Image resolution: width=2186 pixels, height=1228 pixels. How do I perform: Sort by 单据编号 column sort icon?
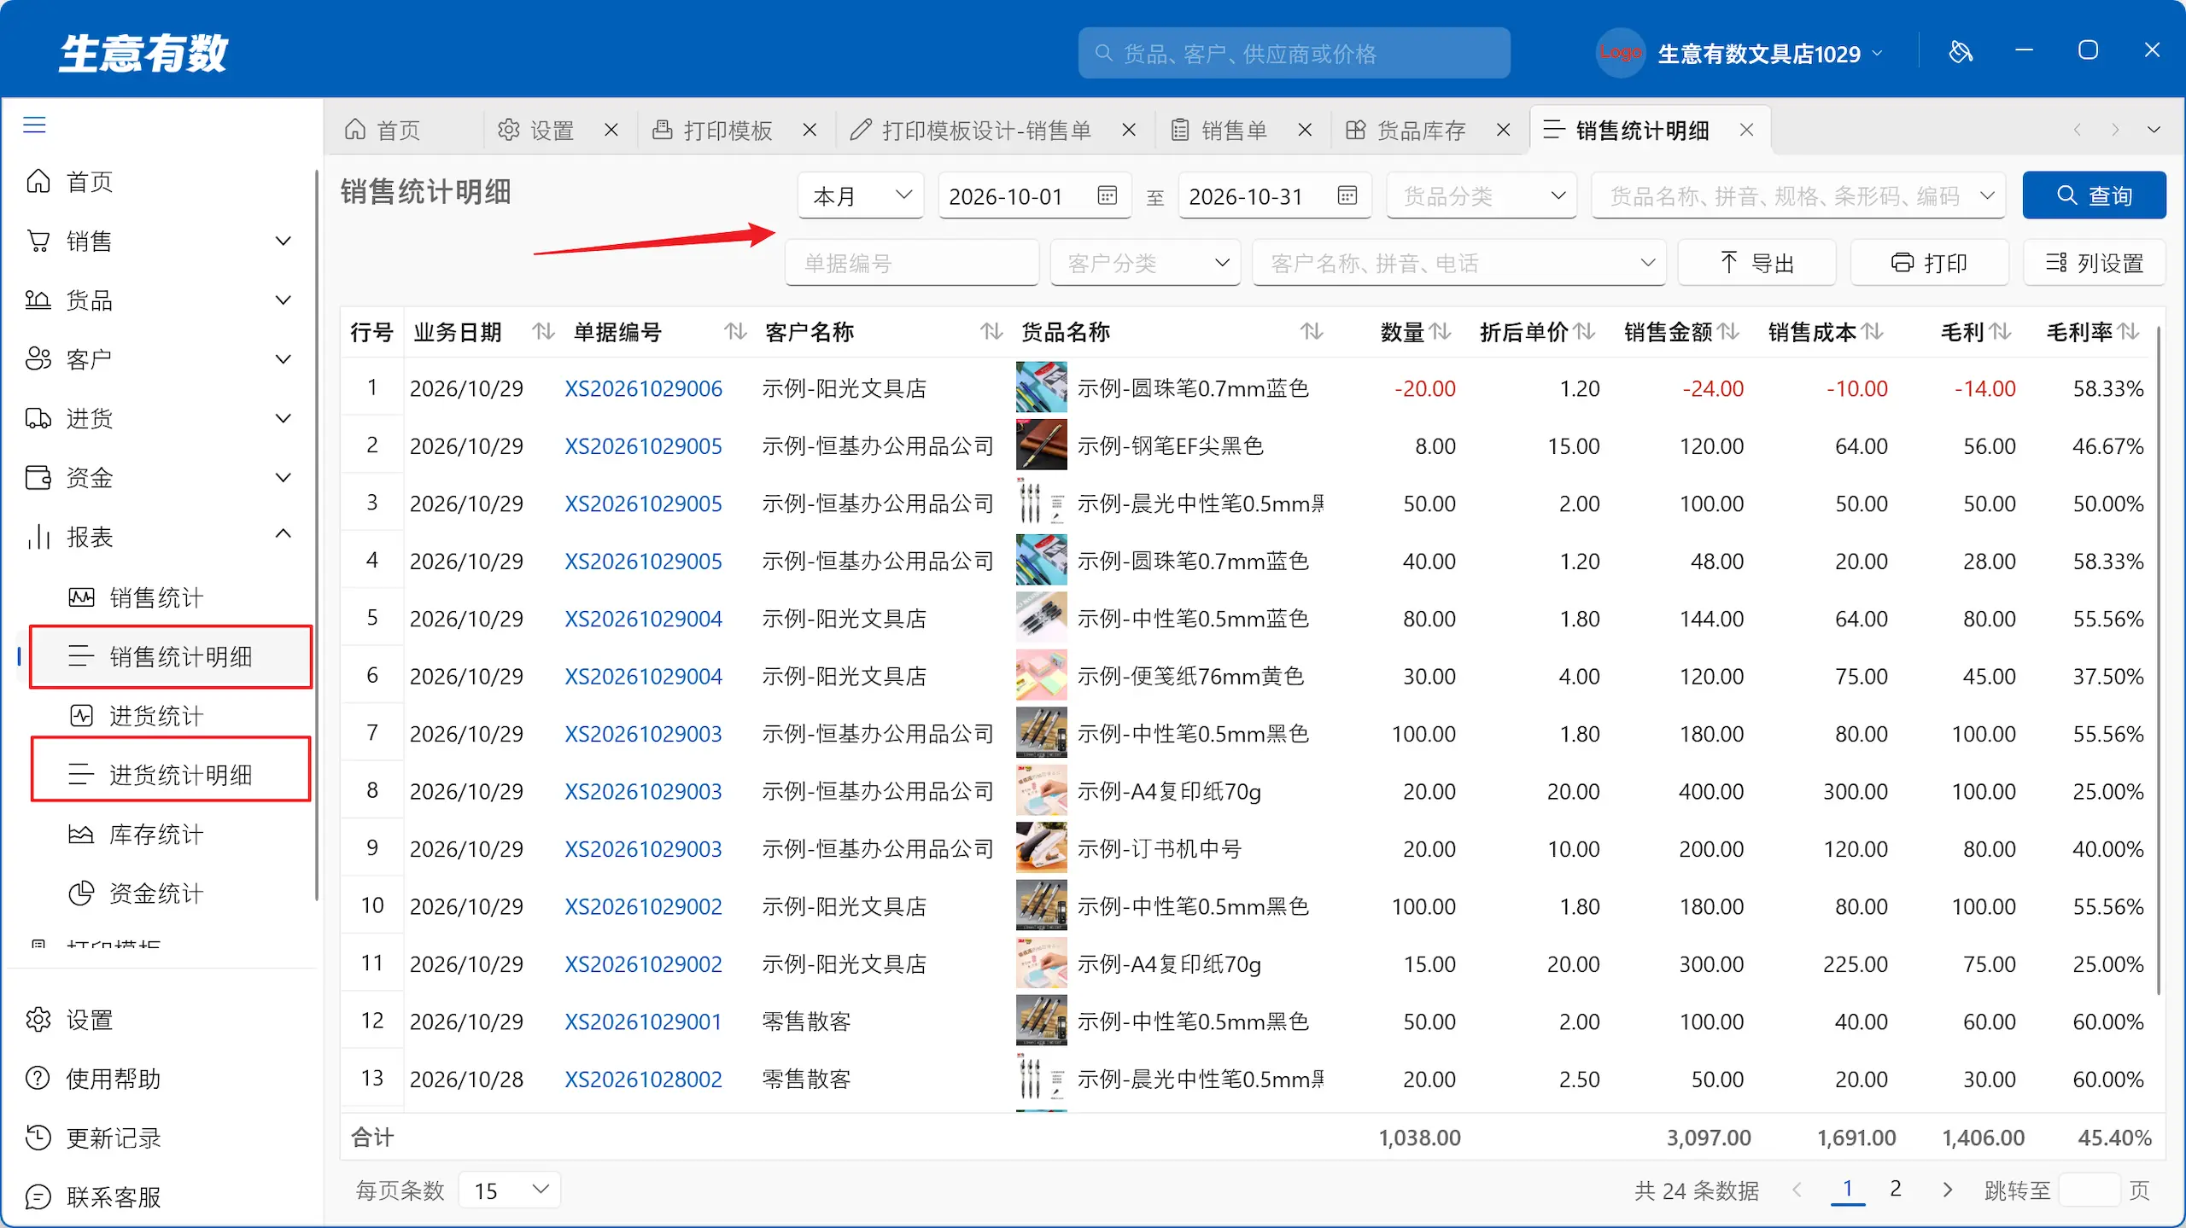[x=736, y=331]
